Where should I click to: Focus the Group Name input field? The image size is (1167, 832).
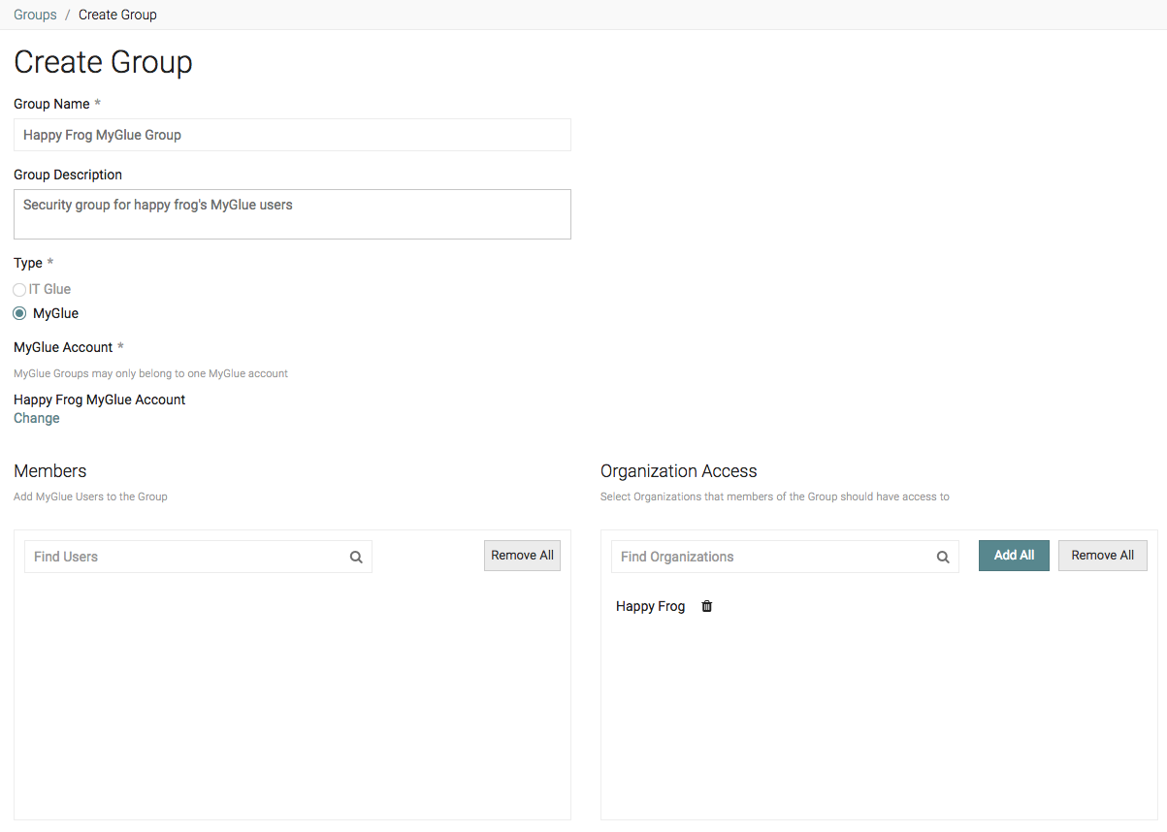coord(291,135)
